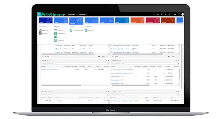Click search field in Aktive Gewerbeobjekte panel
This screenshot has height=119, width=221.
(75, 95)
